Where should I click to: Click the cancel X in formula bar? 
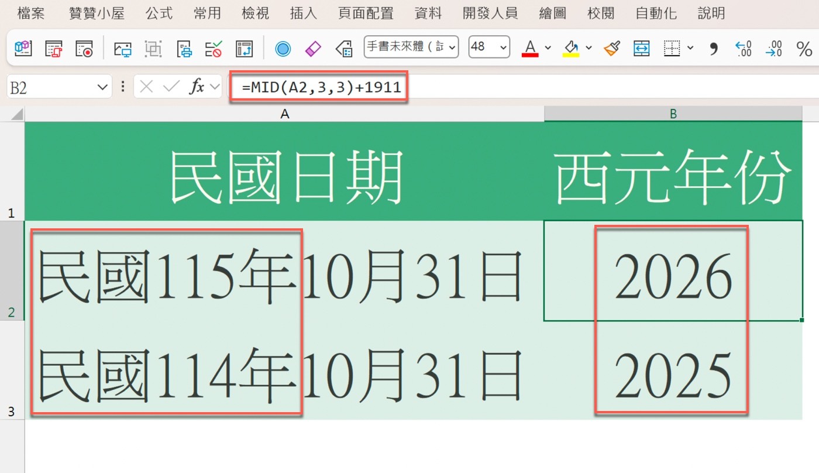(x=146, y=87)
